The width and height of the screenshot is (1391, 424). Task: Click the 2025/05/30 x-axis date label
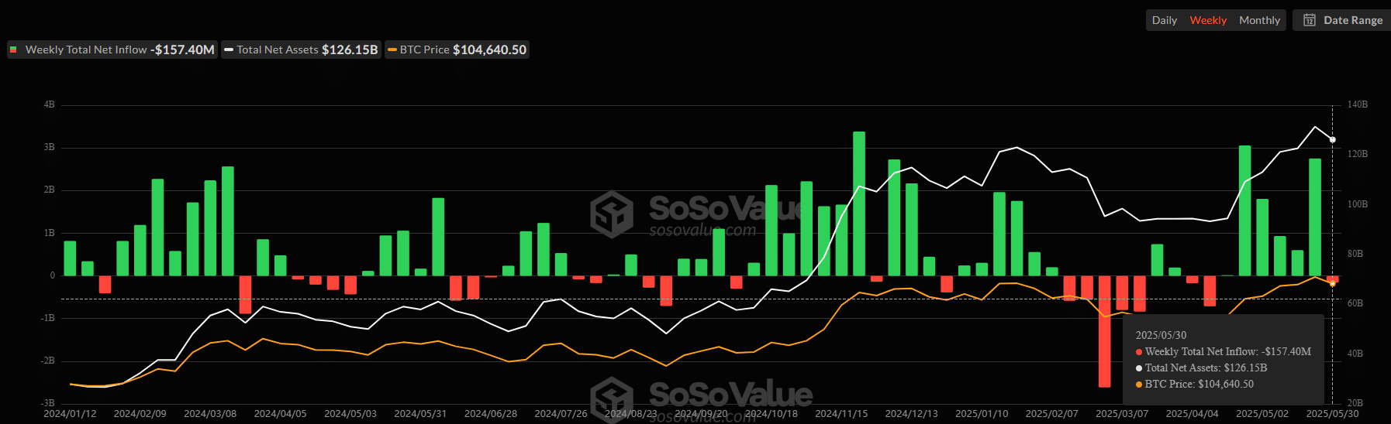[1332, 414]
